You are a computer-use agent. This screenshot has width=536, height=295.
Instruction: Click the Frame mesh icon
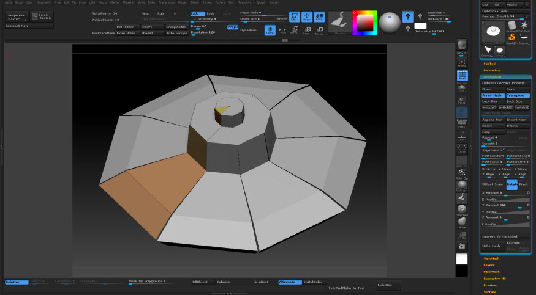coord(462,63)
